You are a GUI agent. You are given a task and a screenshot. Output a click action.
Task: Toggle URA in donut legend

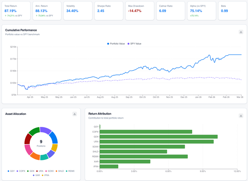click(x=40, y=171)
